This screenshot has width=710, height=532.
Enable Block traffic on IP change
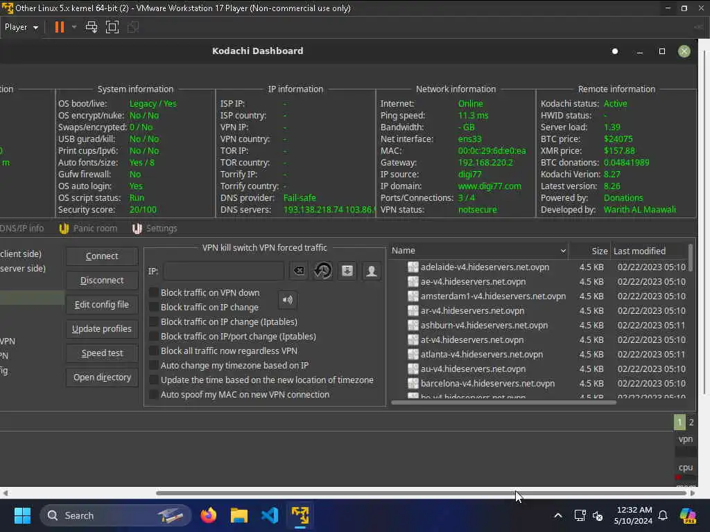tap(154, 307)
